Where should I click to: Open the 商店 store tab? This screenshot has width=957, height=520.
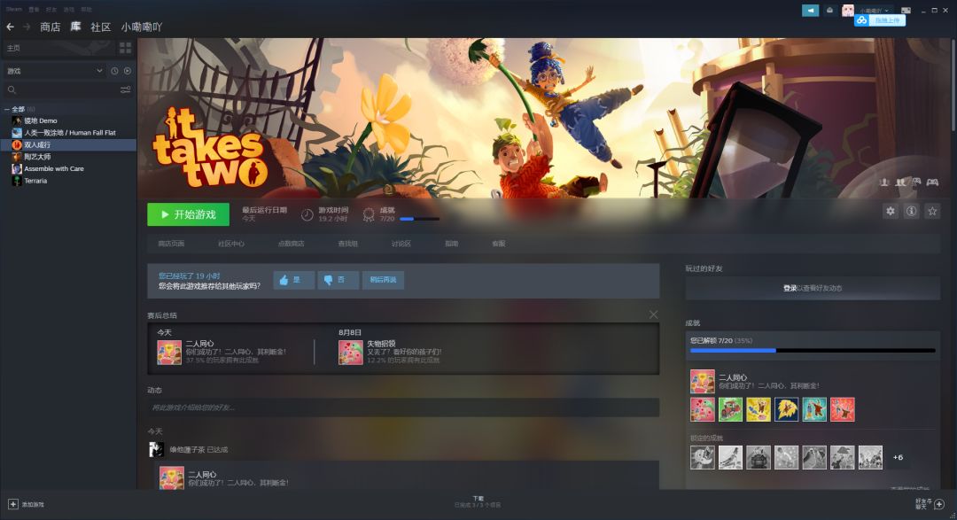50,27
